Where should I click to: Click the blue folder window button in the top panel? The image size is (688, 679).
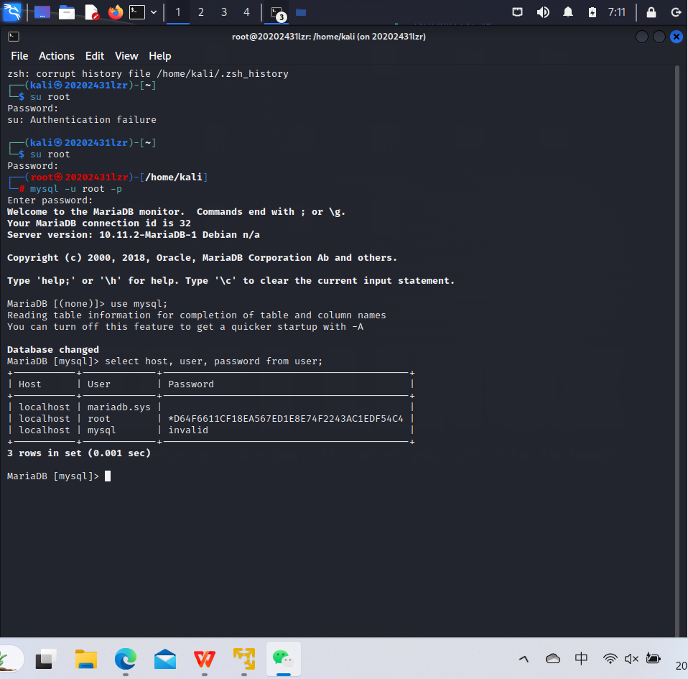pyautogui.click(x=301, y=12)
